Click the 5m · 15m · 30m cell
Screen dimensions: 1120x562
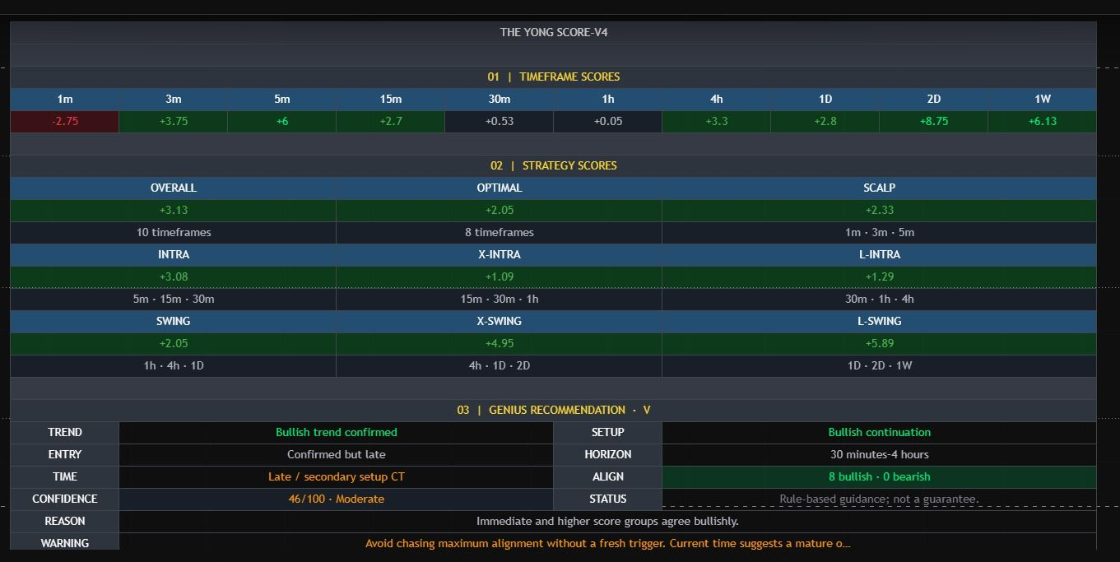[173, 299]
